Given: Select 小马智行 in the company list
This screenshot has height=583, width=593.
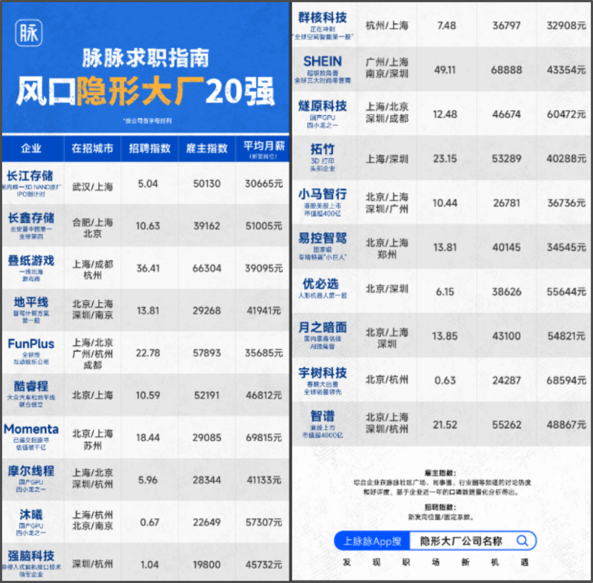Looking at the screenshot, I should [322, 194].
